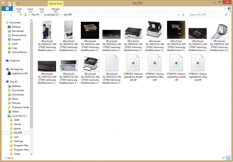Switch to Details view in status bar
This screenshot has height=162, width=233.
pyautogui.click(x=224, y=158)
